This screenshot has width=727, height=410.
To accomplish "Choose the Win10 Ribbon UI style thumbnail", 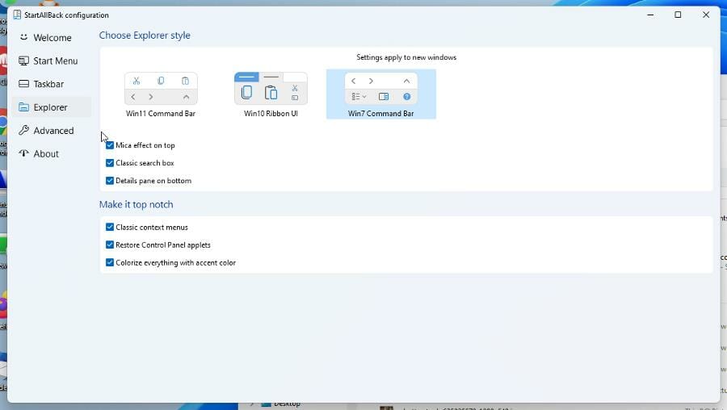I will click(x=271, y=89).
